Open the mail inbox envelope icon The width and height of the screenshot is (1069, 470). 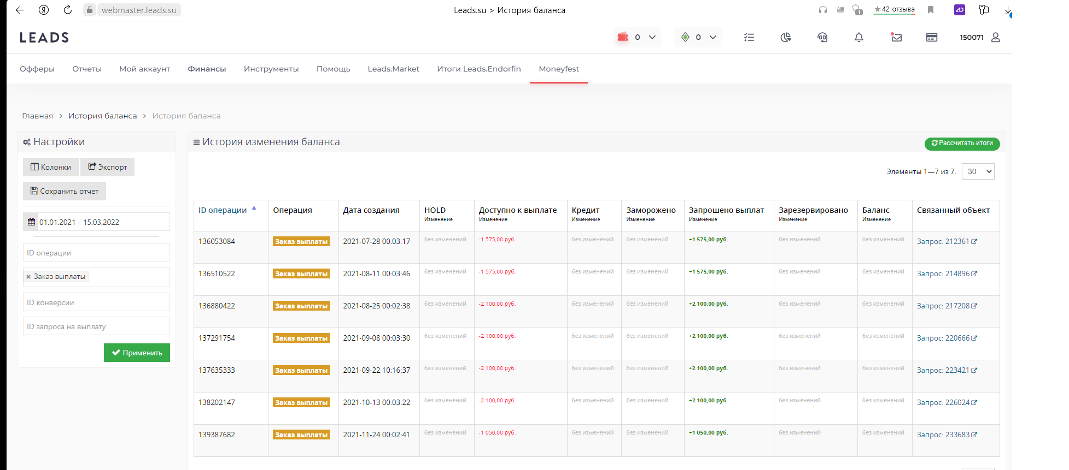tap(896, 37)
